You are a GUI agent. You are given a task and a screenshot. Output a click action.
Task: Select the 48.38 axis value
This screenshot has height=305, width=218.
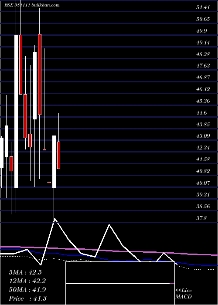tap(203, 54)
